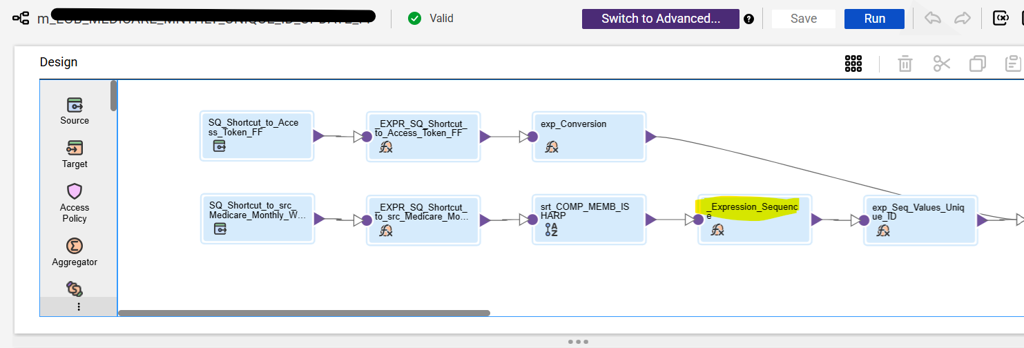Select the exp_Conversion node

tap(589, 137)
